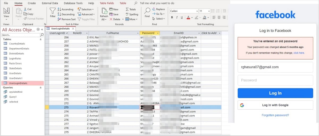The width and height of the screenshot is (319, 136).
Task: Collapse the navigation pane with the chevrons
Action: click(42, 30)
